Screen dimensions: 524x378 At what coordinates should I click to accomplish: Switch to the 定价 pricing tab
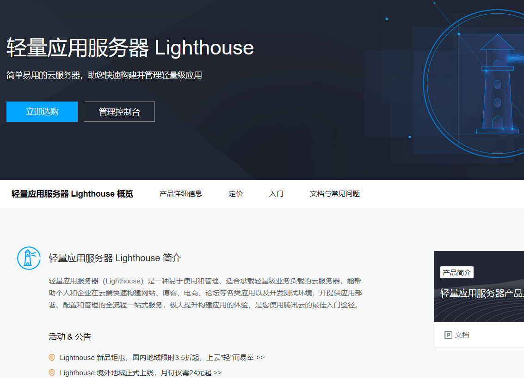235,194
